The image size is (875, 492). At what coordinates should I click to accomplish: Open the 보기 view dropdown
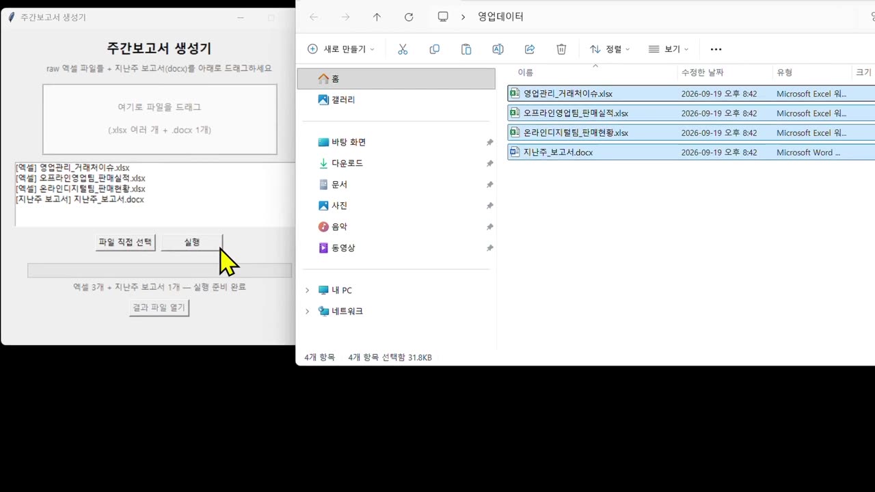(668, 49)
